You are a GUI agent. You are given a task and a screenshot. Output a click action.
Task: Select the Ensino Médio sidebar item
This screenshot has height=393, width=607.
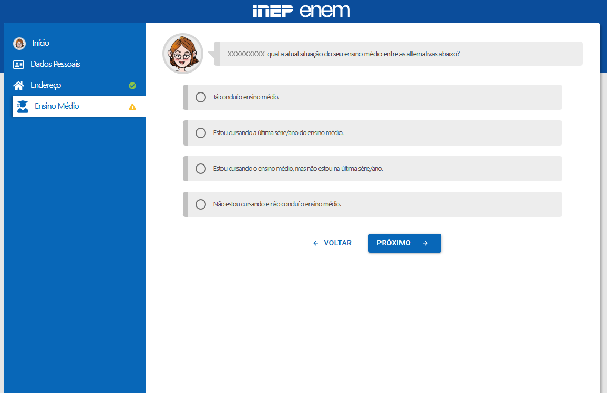coord(58,106)
